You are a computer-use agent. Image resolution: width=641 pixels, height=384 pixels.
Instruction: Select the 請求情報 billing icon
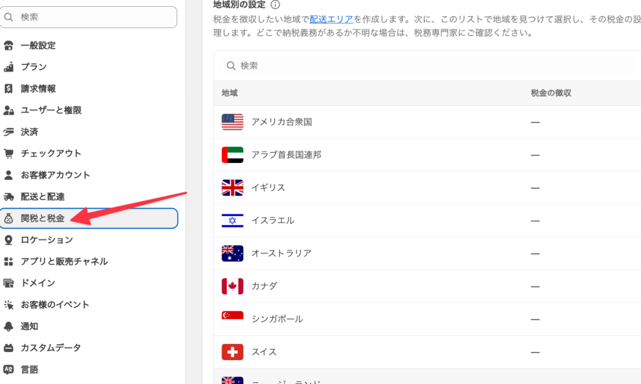pos(9,88)
